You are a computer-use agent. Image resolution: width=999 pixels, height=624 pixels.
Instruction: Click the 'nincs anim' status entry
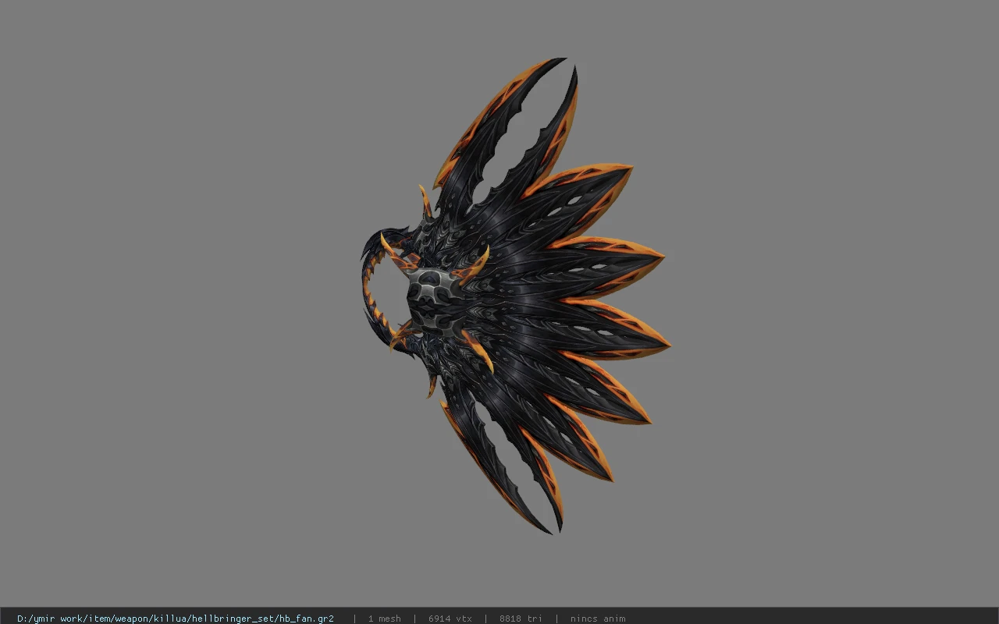(x=598, y=619)
